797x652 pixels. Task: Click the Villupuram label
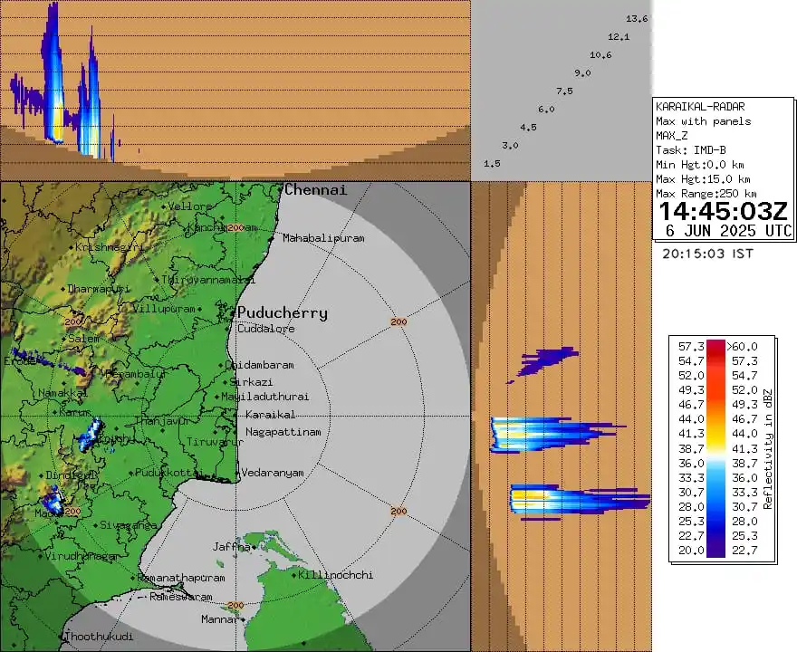[x=164, y=309]
